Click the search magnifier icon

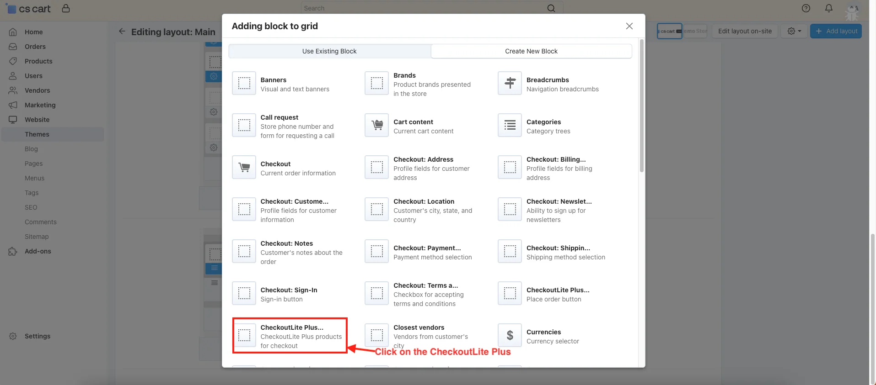tap(551, 8)
